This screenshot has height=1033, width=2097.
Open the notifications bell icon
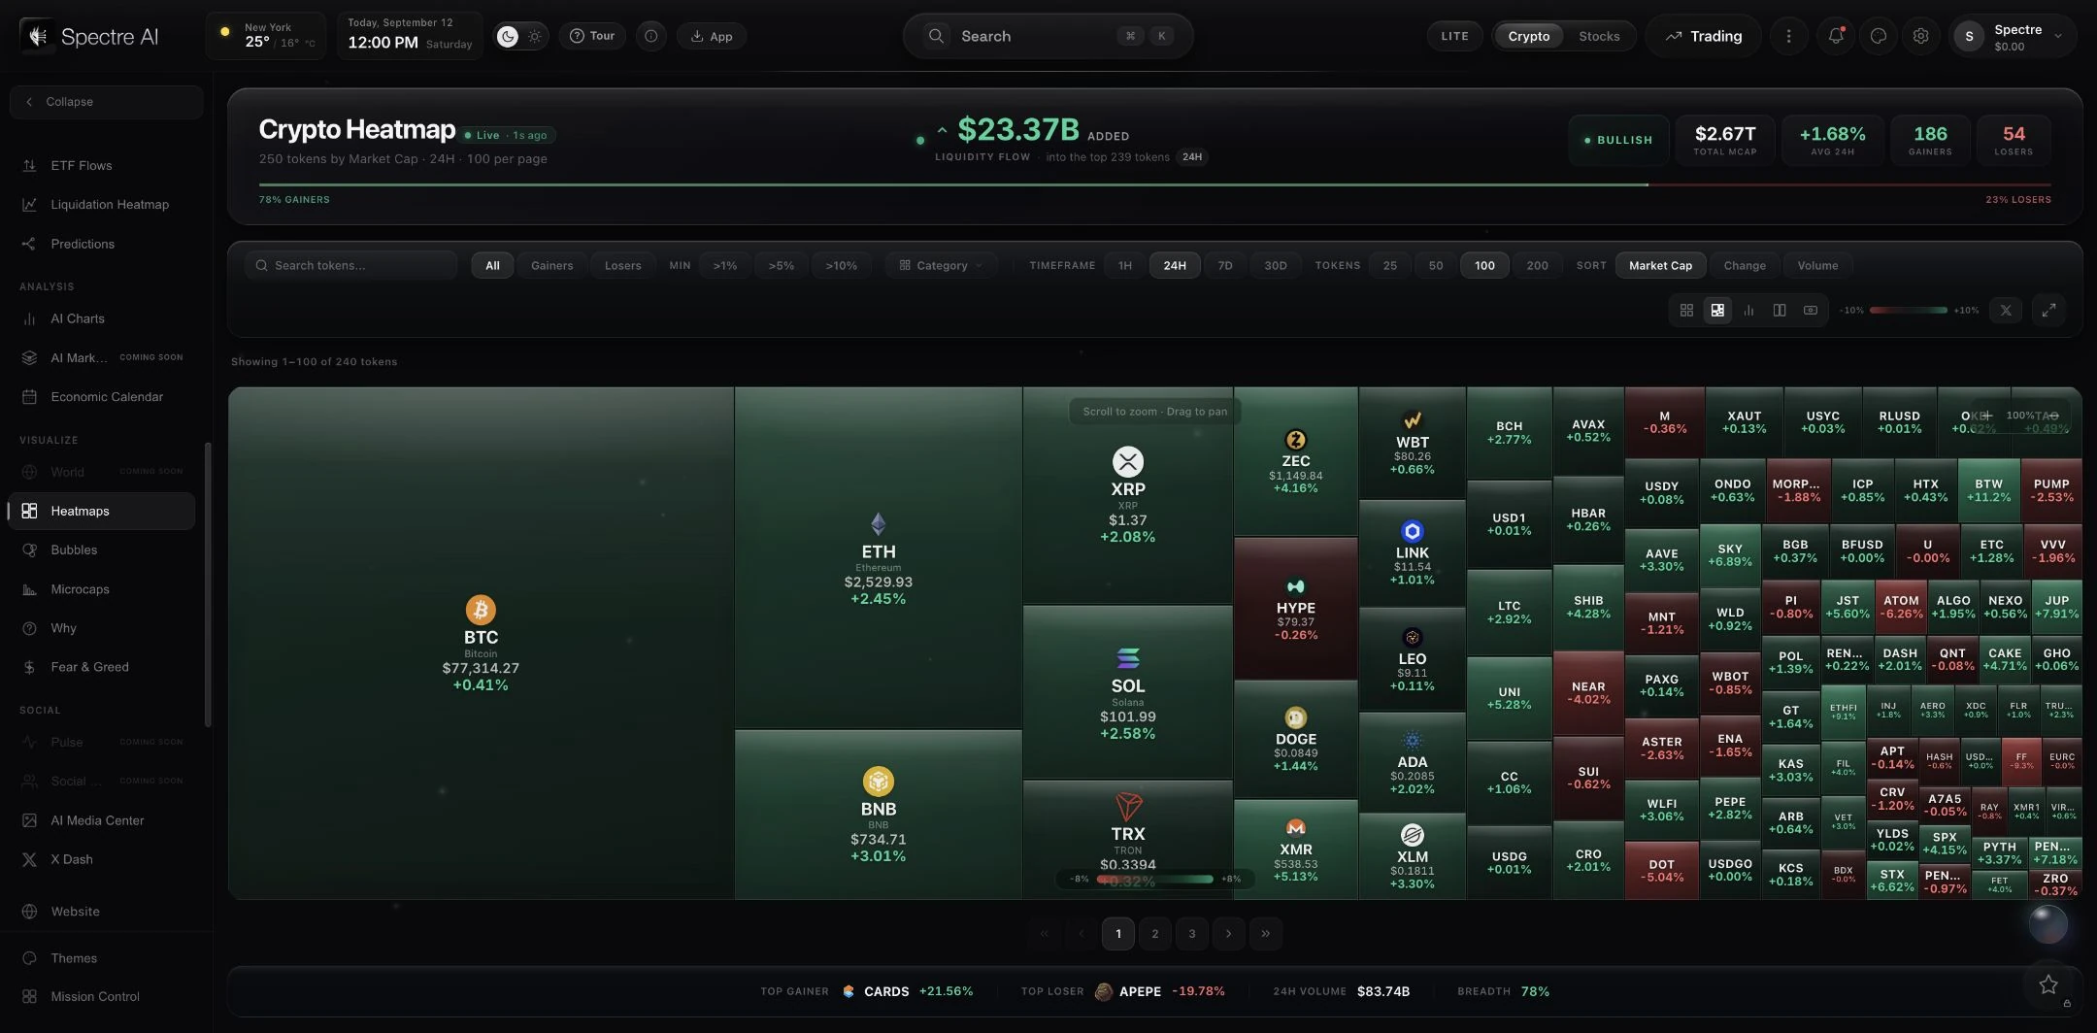1836,36
